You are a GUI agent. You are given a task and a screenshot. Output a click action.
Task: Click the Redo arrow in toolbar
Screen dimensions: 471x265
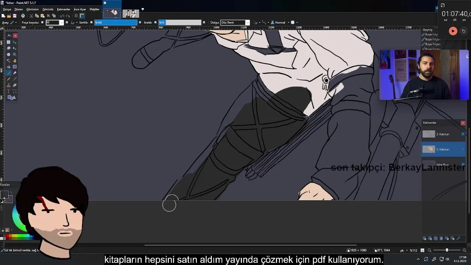tap(68, 16)
